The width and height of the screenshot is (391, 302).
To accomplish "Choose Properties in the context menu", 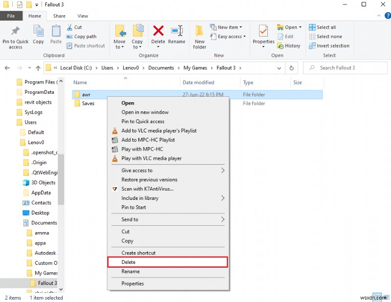I will [168, 283].
